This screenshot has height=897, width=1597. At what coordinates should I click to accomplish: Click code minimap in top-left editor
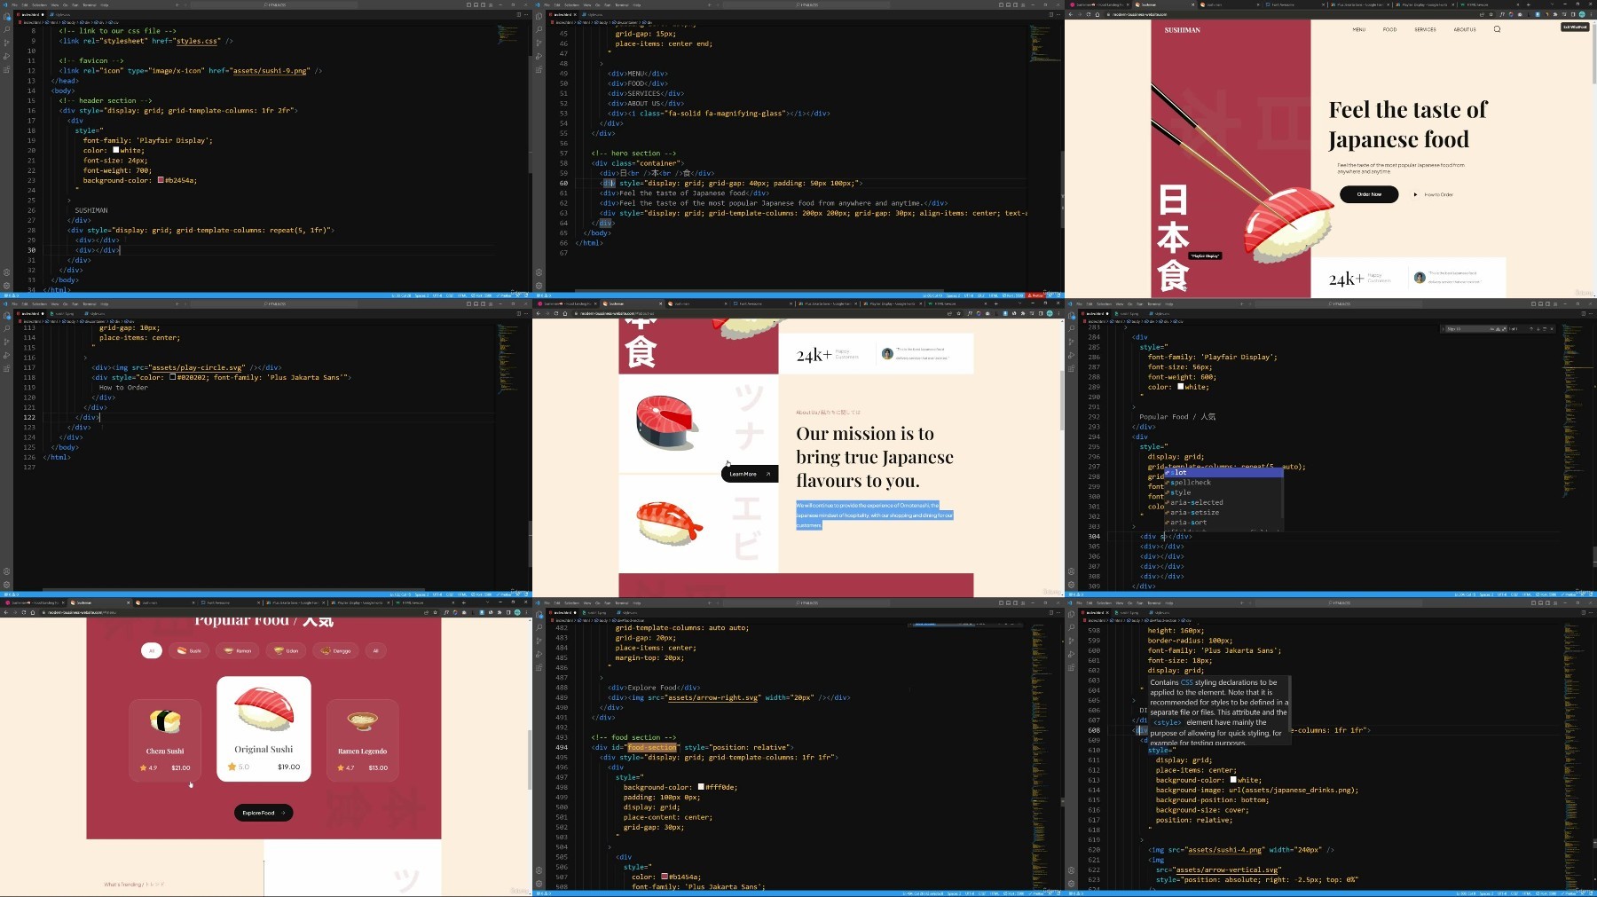coord(507,34)
